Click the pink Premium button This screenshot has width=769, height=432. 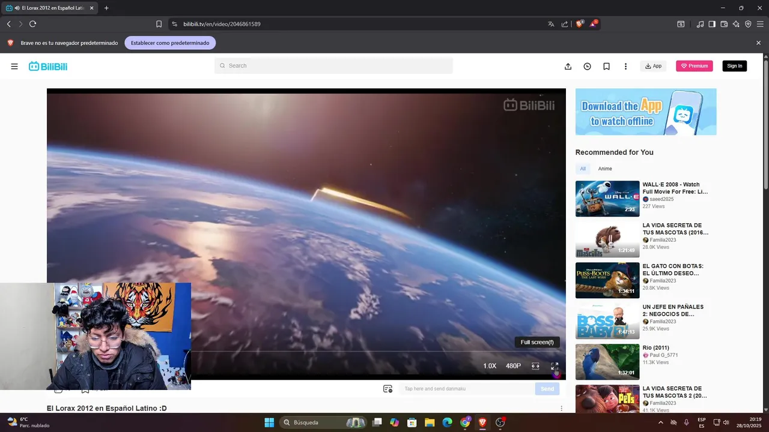coord(694,66)
